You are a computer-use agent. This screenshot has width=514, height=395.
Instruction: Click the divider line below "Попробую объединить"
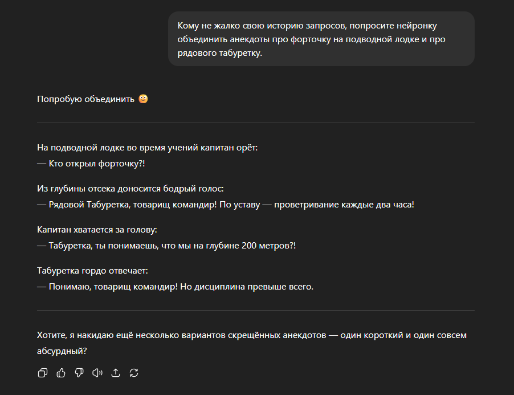click(x=256, y=123)
